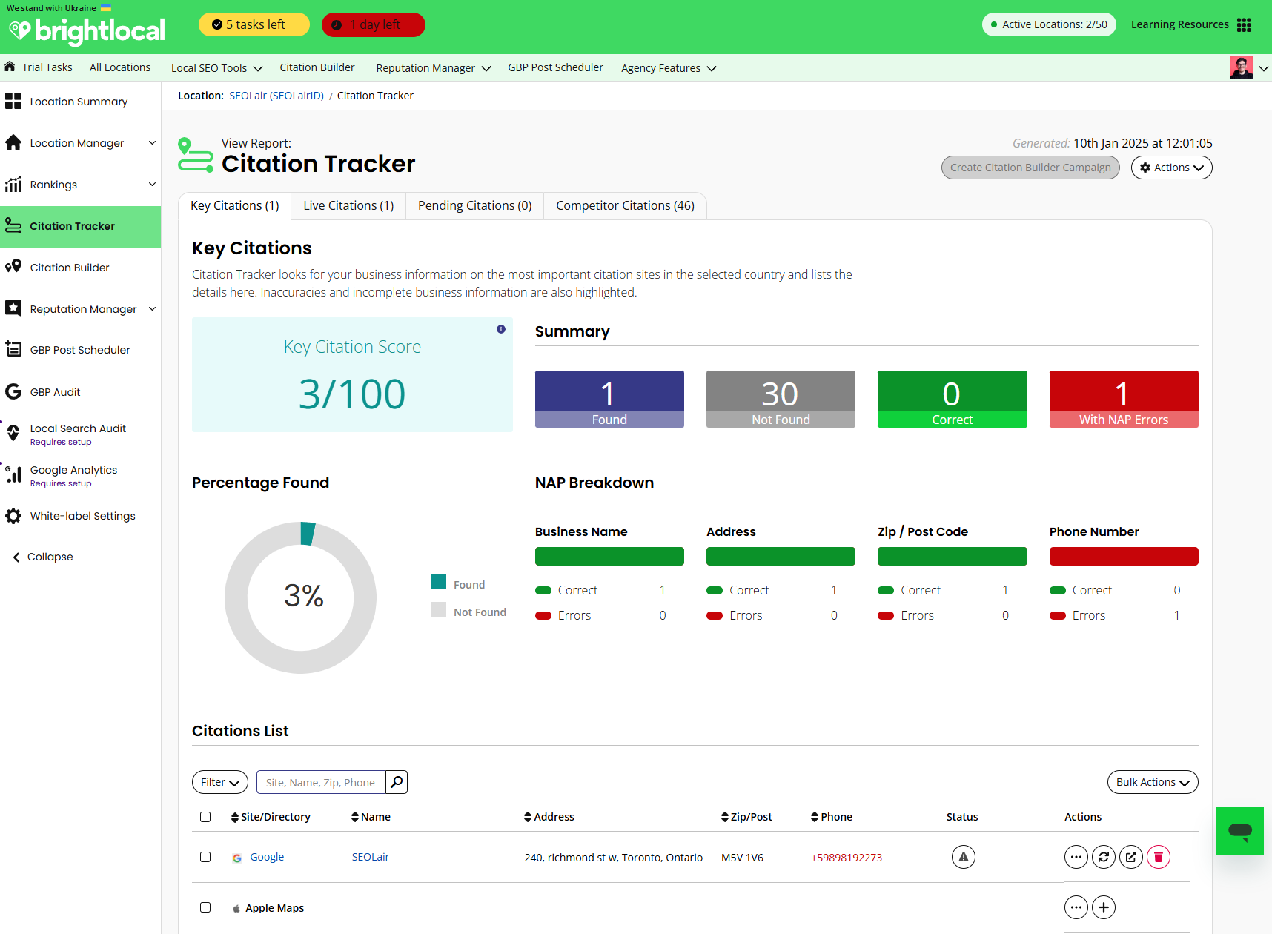Screen dimensions: 1272x934
Task: Open the SEOLair (SEOLairID) breadcrumb link
Action: [276, 96]
